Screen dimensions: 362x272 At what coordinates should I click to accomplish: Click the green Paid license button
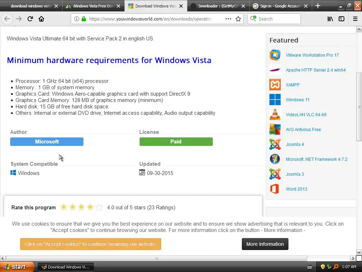[x=176, y=142]
